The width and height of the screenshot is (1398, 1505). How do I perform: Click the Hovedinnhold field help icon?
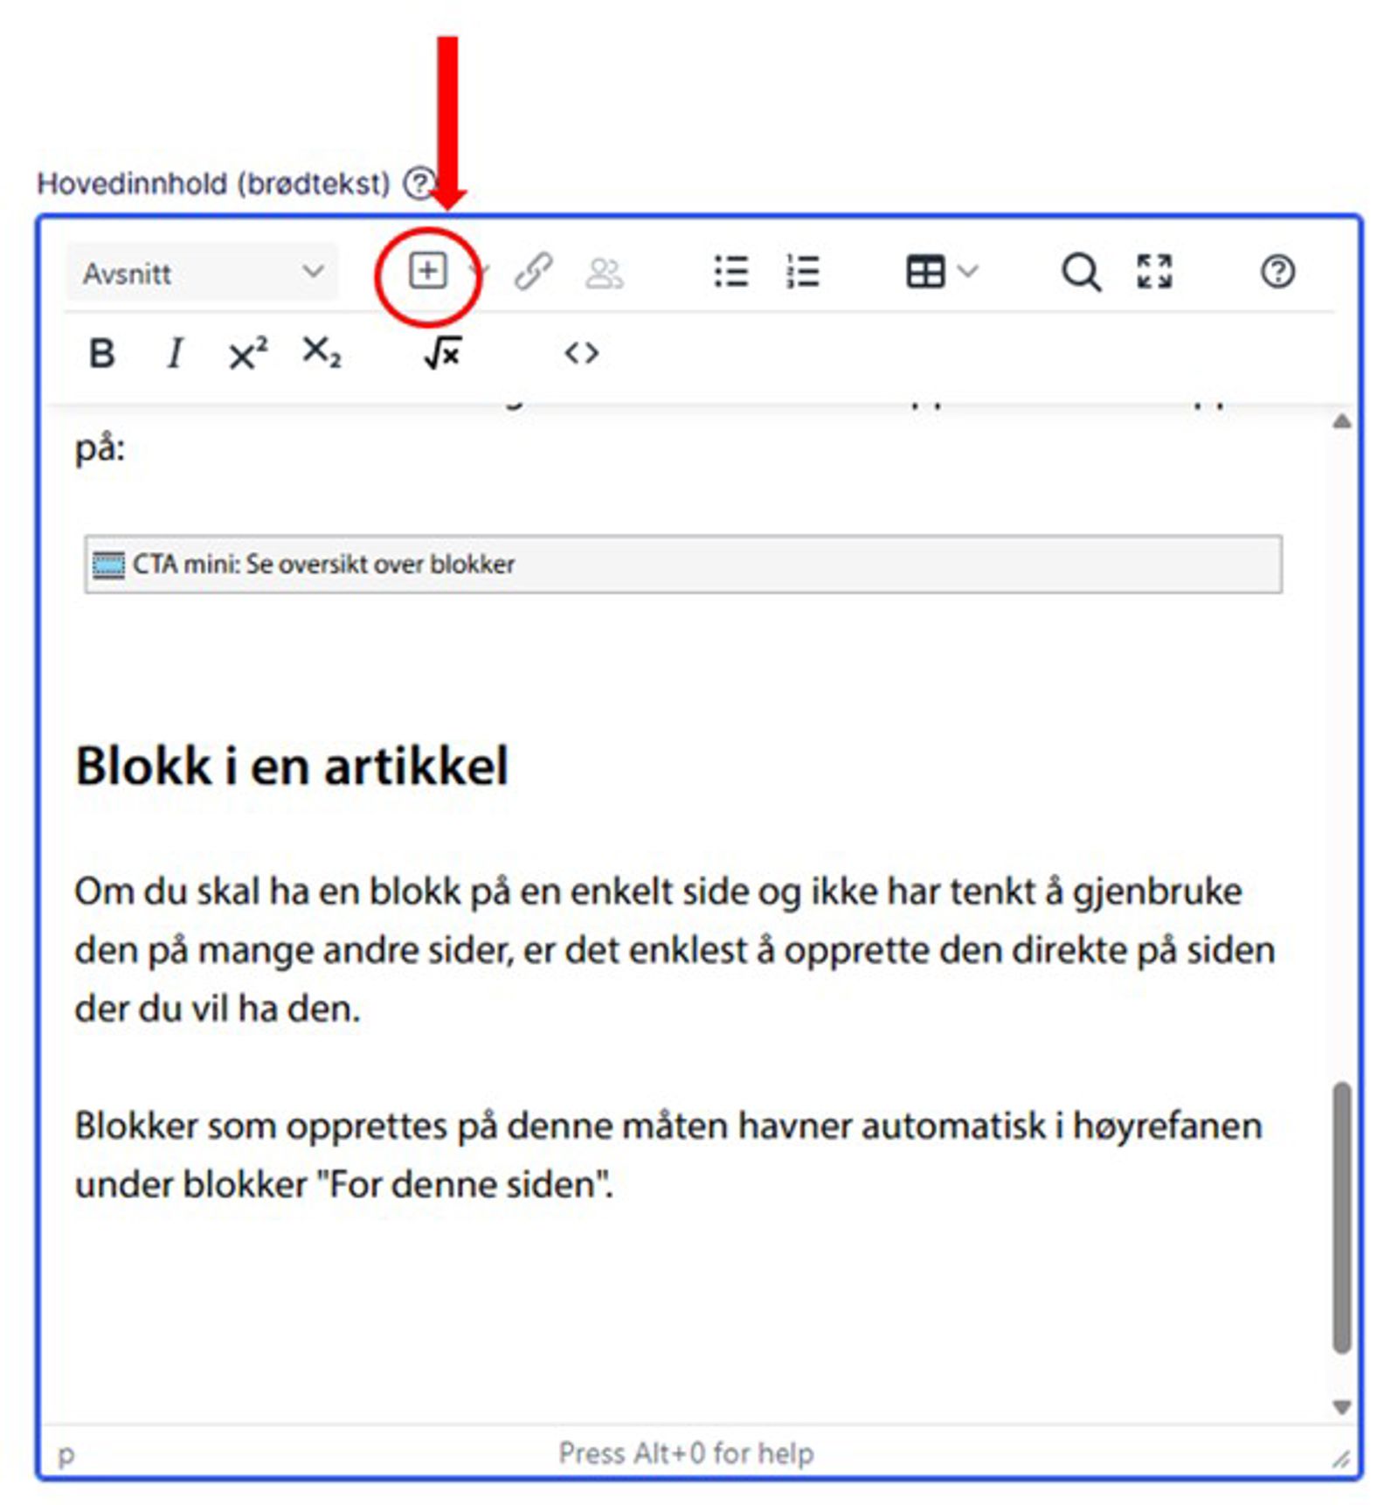click(x=419, y=184)
